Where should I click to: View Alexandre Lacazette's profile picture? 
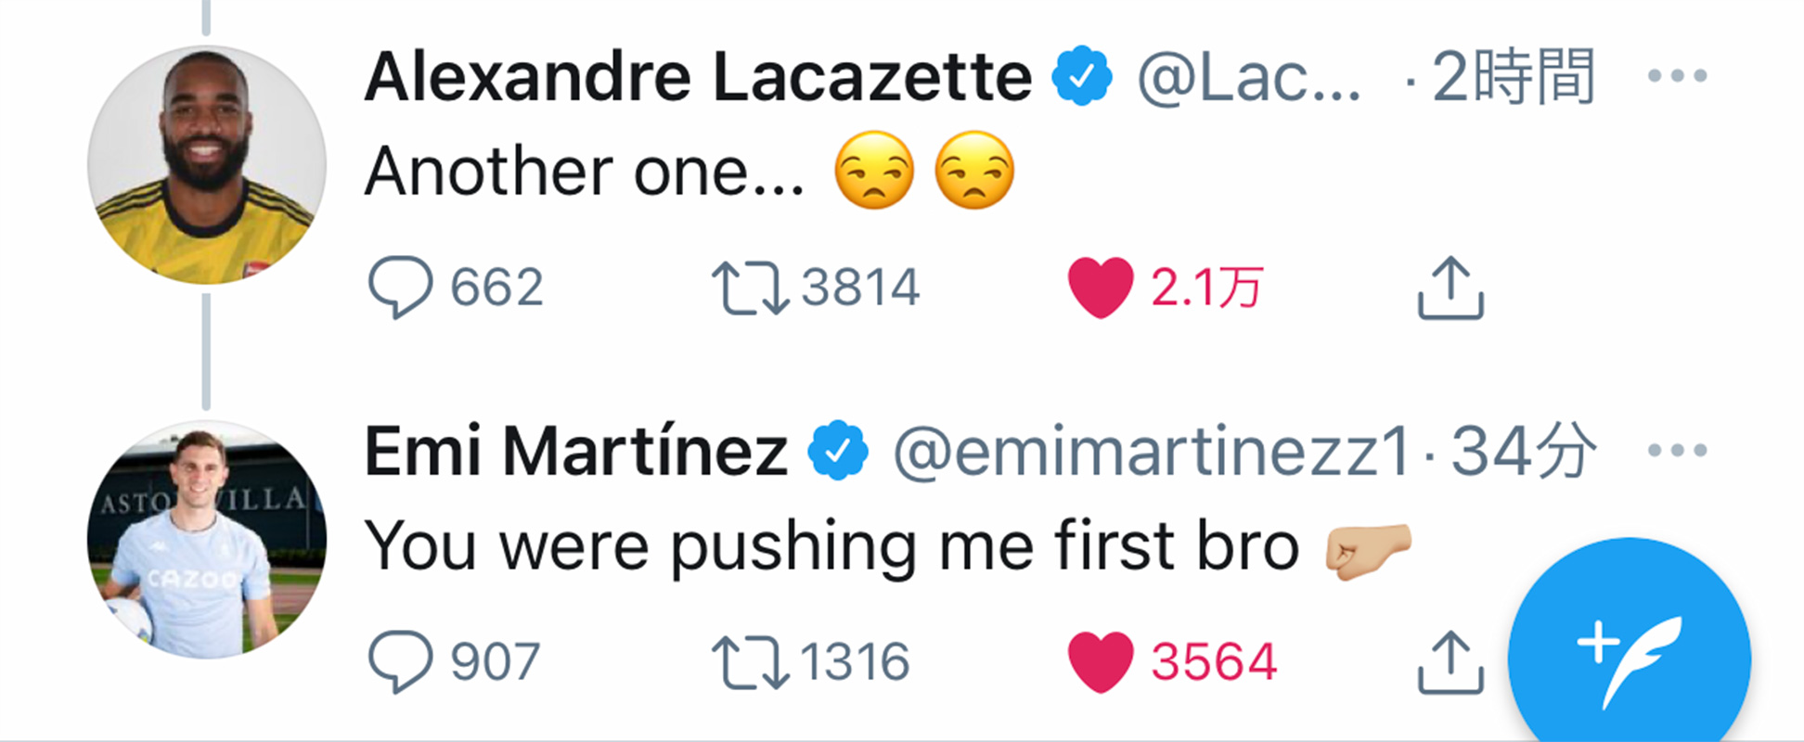[207, 164]
